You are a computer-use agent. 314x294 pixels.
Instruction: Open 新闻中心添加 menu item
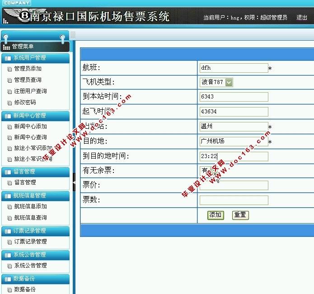(x=30, y=126)
